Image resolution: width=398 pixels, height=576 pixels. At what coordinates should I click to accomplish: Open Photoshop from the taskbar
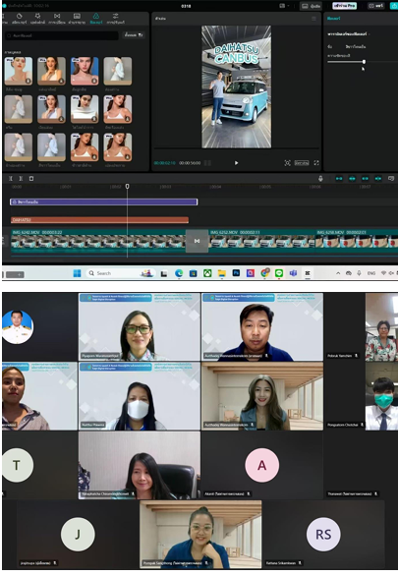236,273
